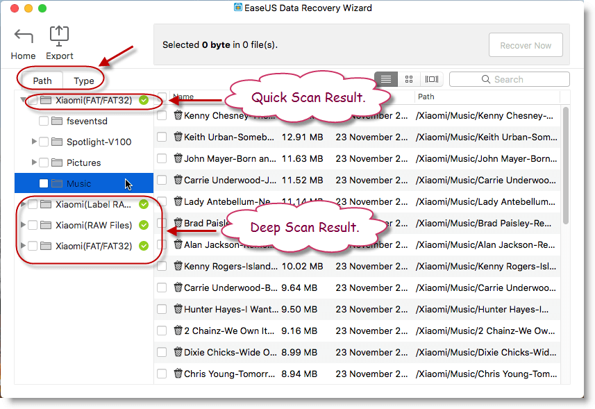The height and width of the screenshot is (409, 595).
Task: Click trash icon beside Chris Young file
Action: click(178, 374)
